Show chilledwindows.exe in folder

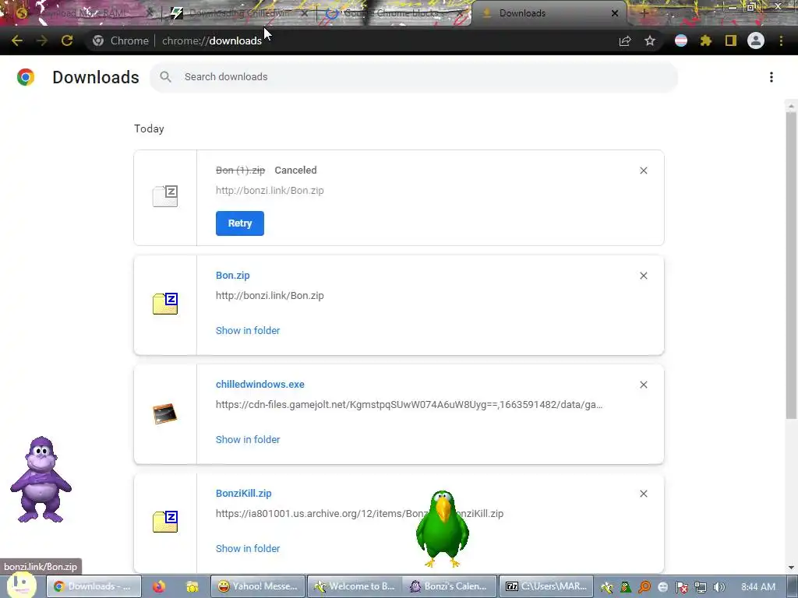pos(248,439)
